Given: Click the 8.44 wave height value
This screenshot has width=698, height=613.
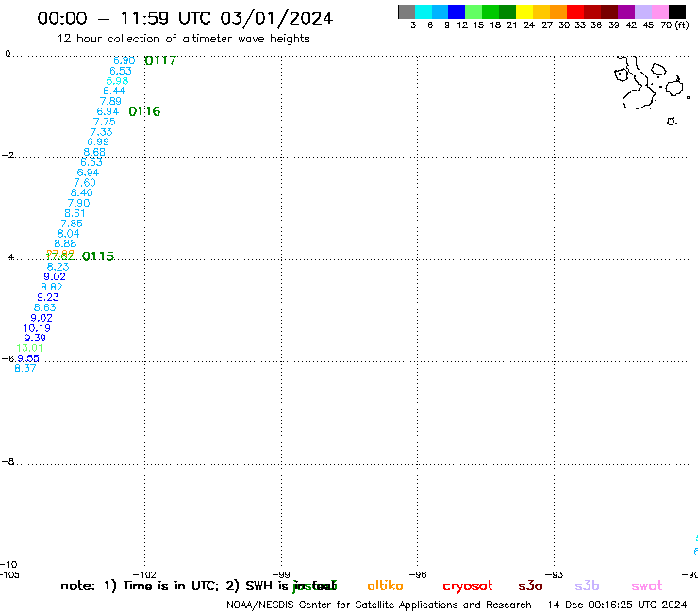Looking at the screenshot, I should click(114, 91).
